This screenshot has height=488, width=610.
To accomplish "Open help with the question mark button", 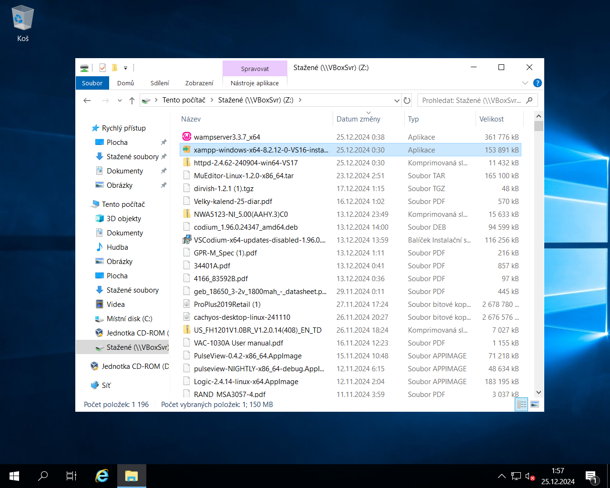I will 538,83.
